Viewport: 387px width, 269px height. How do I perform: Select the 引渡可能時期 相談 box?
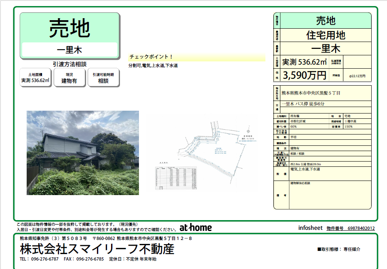(103, 78)
